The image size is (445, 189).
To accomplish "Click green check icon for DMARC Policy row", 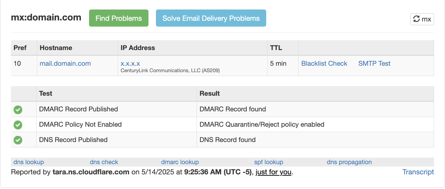I will coord(18,125).
